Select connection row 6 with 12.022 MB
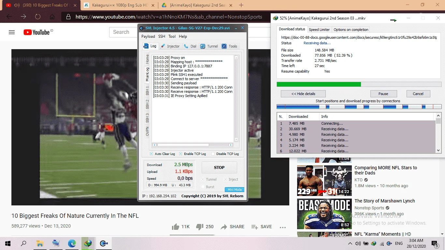The width and height of the screenshot is (445, 250). (356, 151)
